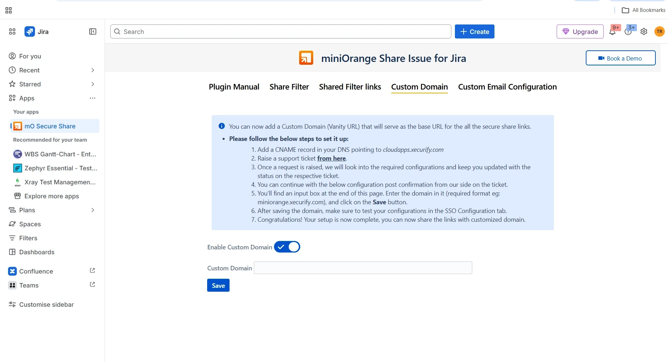Open the 'from here' support ticket link

pyautogui.click(x=331, y=158)
